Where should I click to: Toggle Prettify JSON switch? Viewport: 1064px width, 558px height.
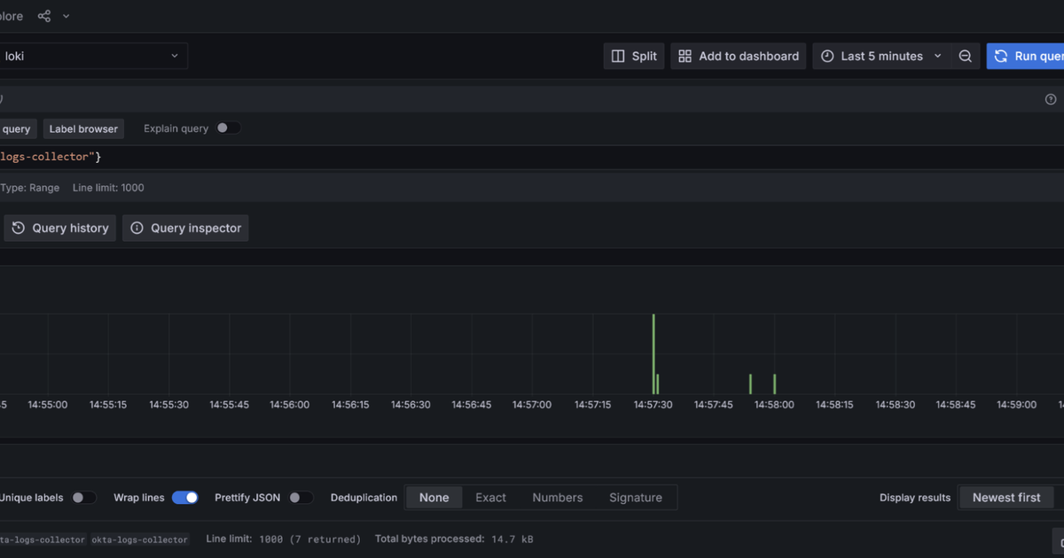pyautogui.click(x=301, y=498)
